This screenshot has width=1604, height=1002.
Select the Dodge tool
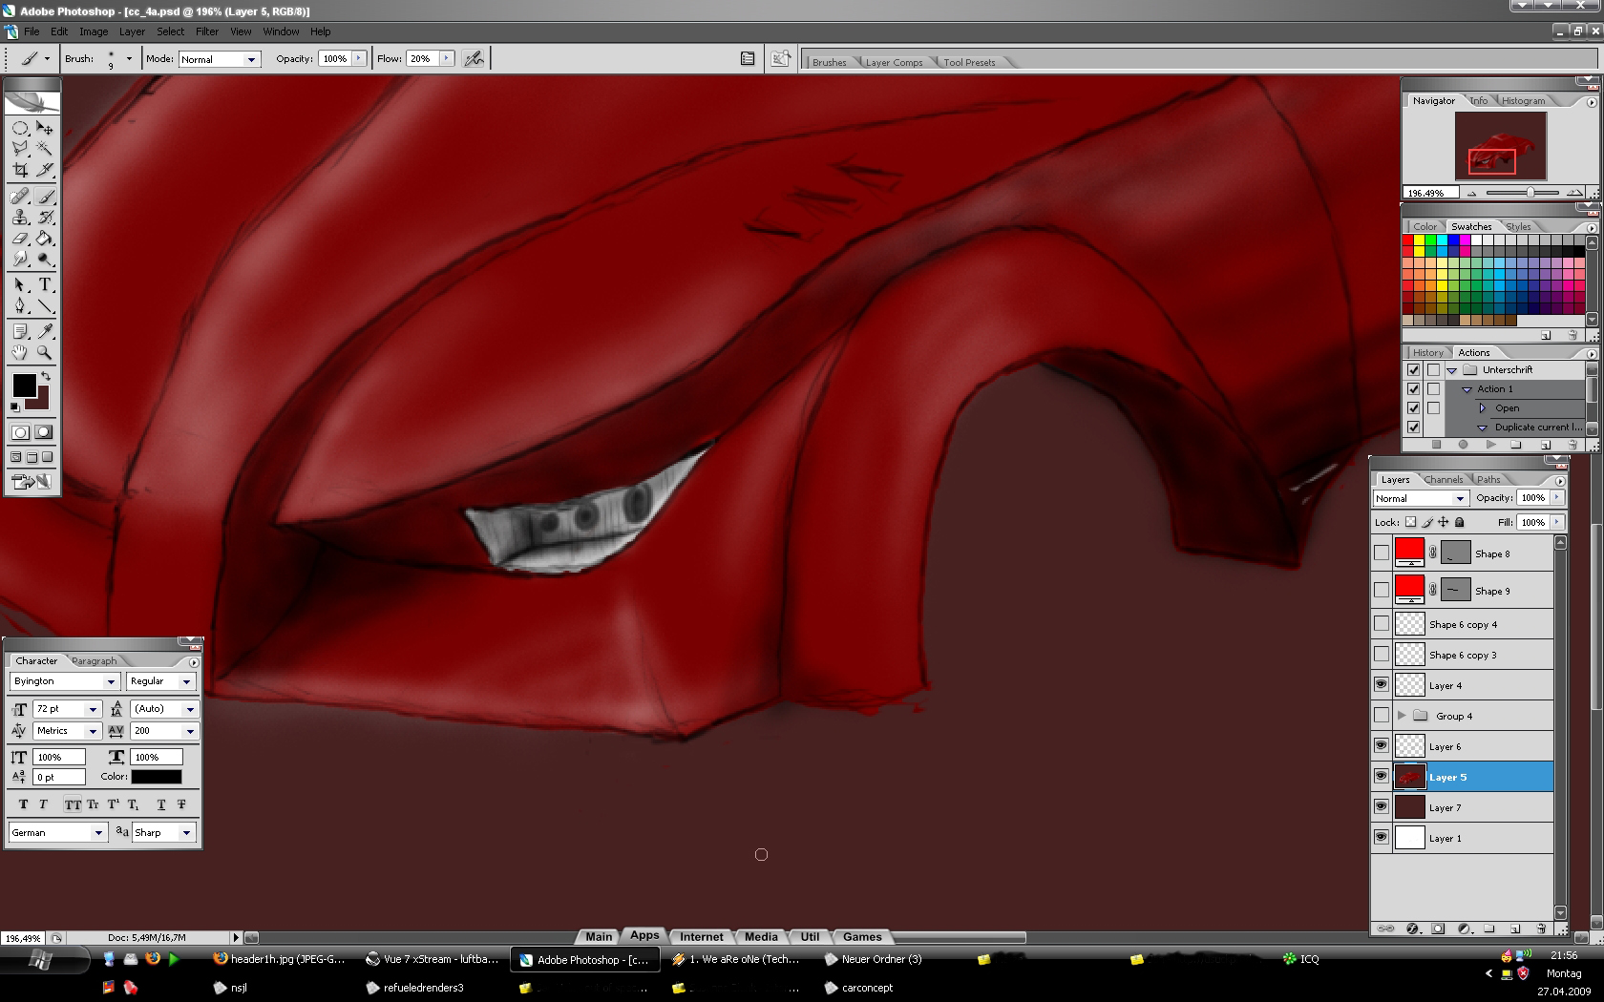(44, 259)
